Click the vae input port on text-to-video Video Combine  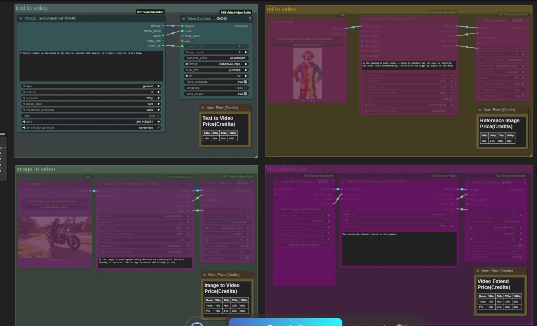pos(182,41)
